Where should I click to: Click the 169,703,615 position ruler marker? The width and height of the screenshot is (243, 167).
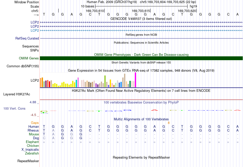[x=141, y=11]
